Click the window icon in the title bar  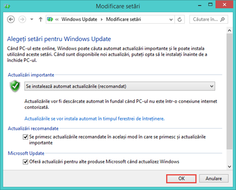(7, 7)
